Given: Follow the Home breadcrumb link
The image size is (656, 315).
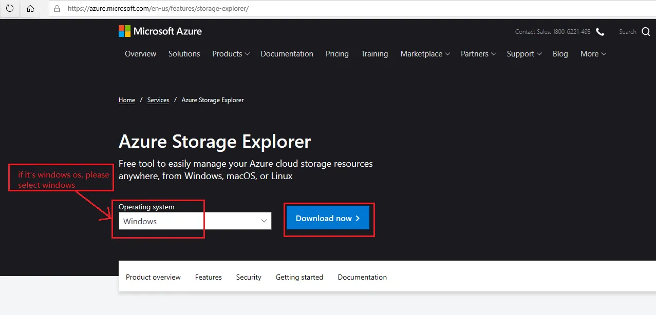Looking at the screenshot, I should [127, 100].
